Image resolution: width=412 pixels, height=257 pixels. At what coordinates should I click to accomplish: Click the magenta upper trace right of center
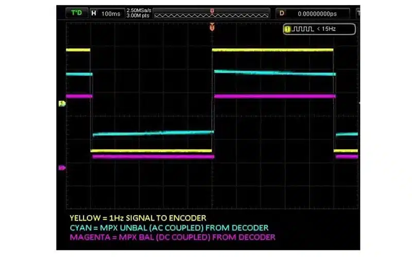click(x=275, y=96)
